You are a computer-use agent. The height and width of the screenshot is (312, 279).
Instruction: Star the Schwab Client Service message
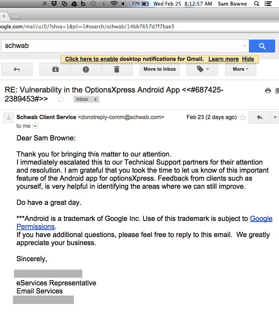pyautogui.click(x=243, y=117)
